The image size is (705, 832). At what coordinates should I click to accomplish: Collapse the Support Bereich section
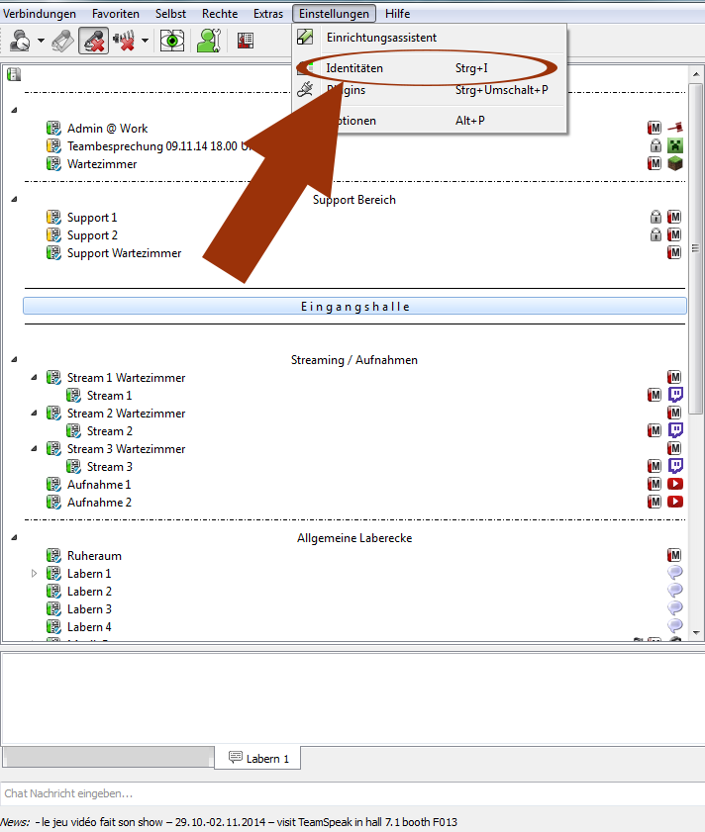(14, 199)
